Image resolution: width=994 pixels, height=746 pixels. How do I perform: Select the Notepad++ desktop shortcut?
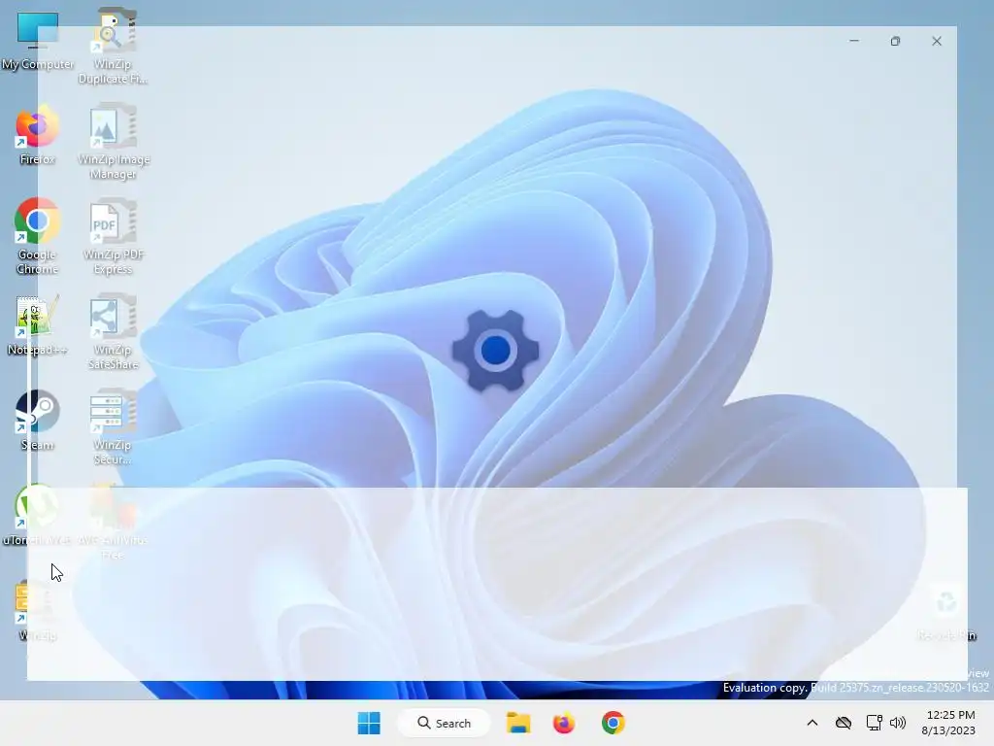tap(38, 324)
